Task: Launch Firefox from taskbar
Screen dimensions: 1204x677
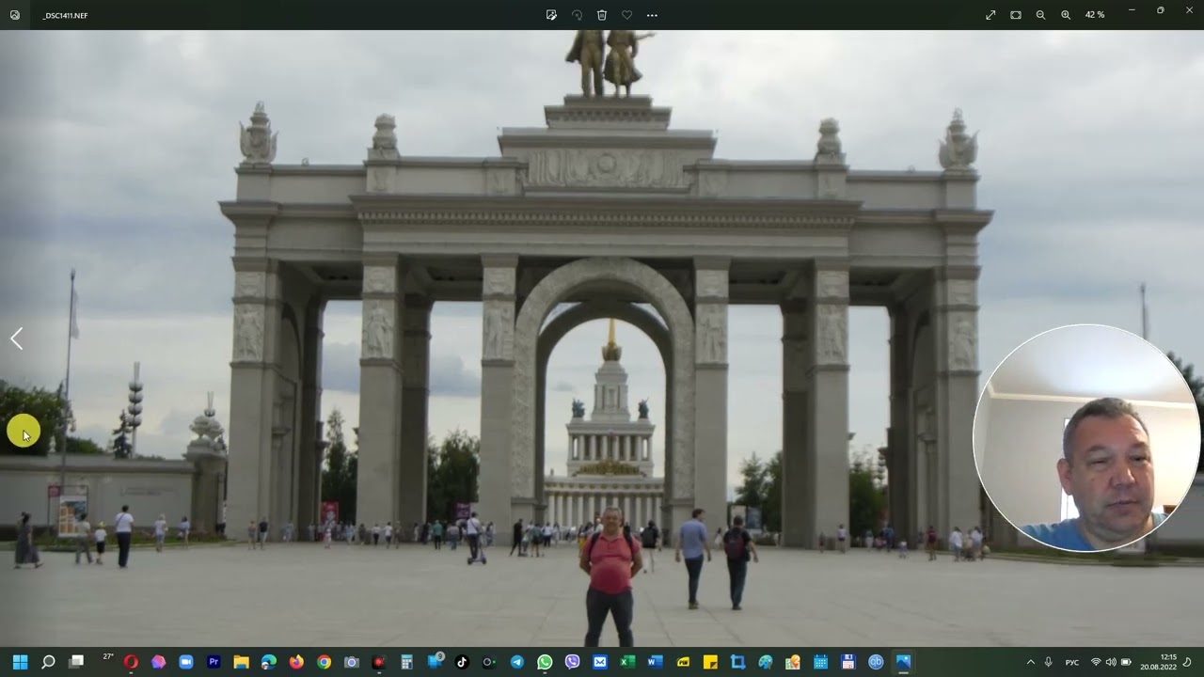Action: pos(296,662)
